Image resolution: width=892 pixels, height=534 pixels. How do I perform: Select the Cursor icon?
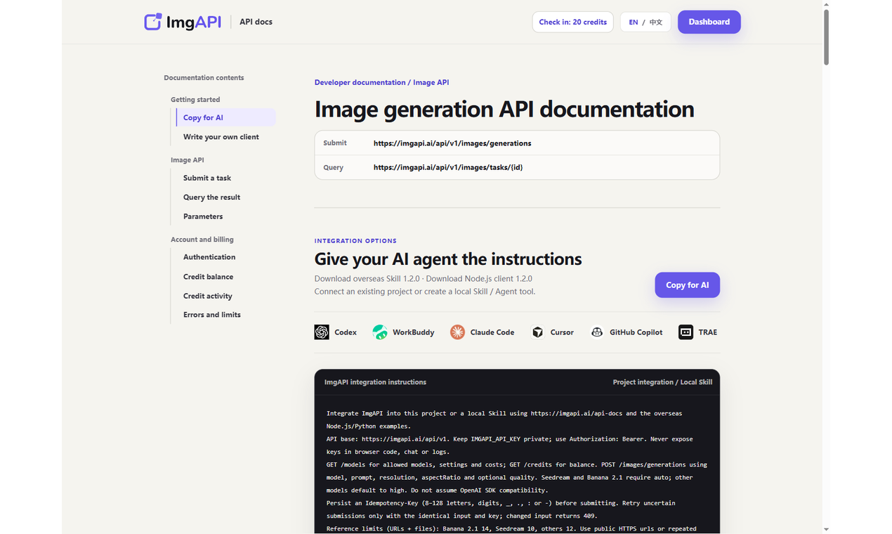(x=537, y=332)
